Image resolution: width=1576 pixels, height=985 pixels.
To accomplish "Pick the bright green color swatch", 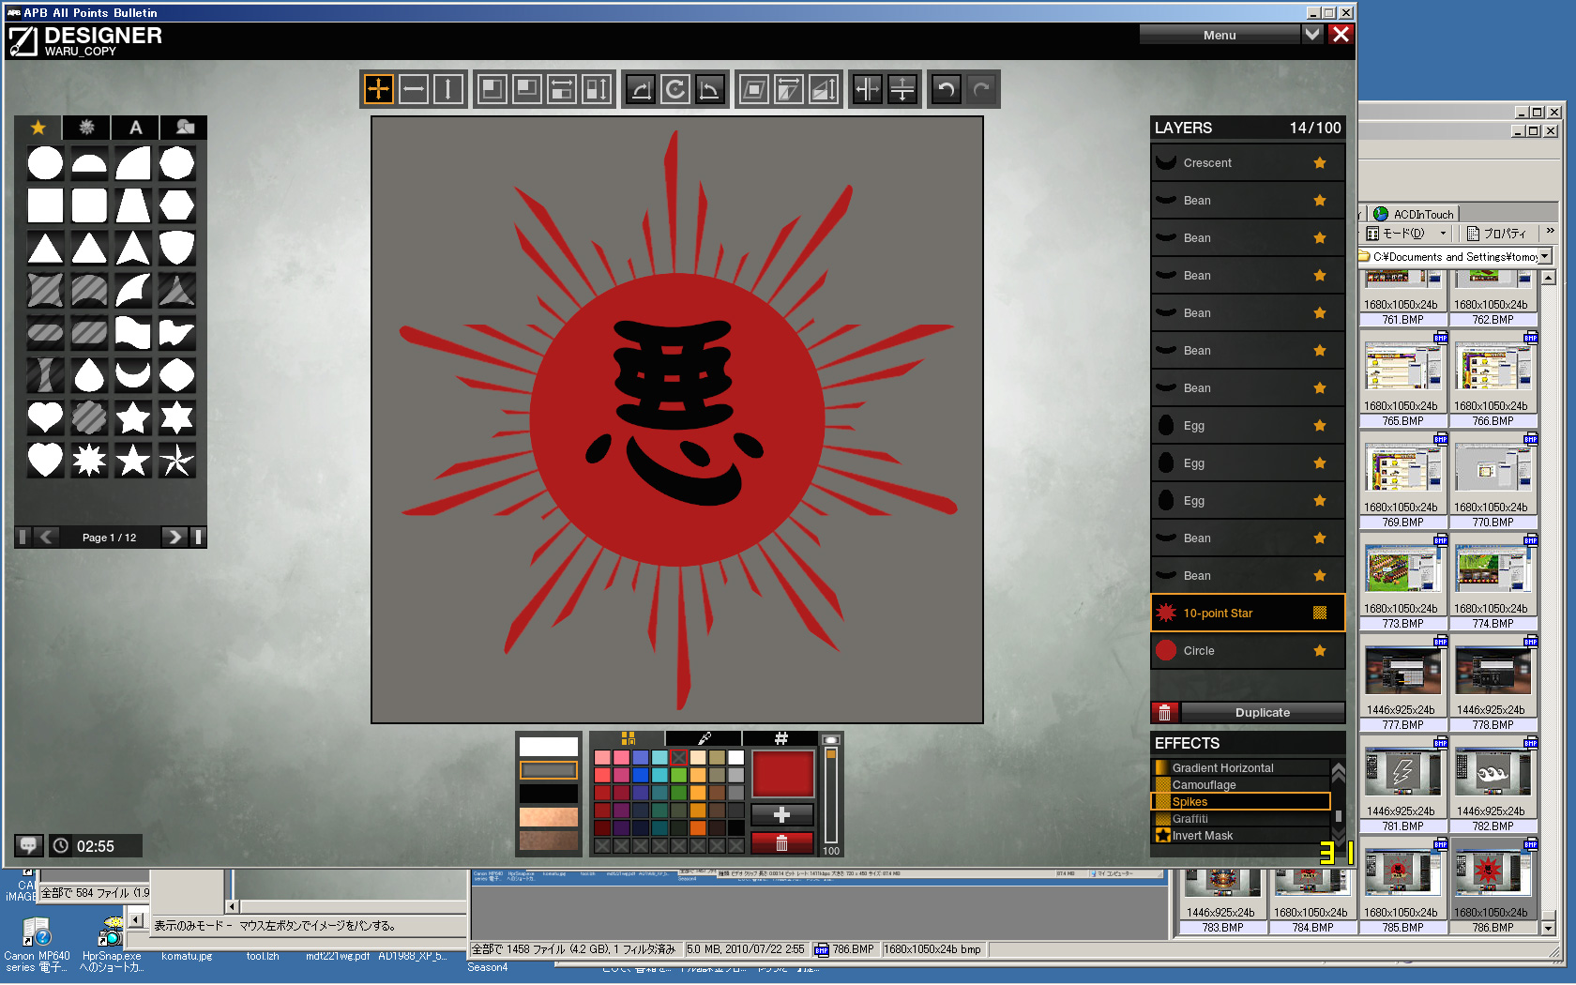I will point(678,776).
